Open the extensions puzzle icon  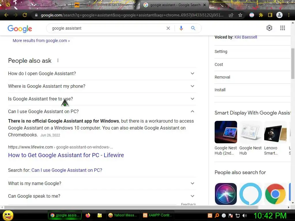coord(261,15)
